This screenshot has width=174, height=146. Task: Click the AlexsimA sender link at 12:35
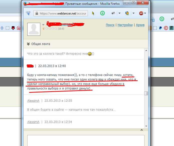coord(33,101)
